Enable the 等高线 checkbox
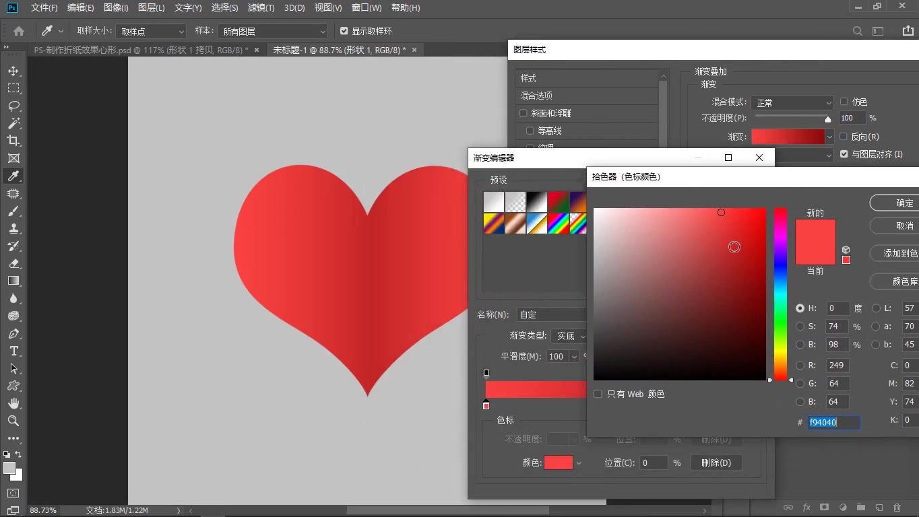The width and height of the screenshot is (919, 517). click(x=530, y=131)
